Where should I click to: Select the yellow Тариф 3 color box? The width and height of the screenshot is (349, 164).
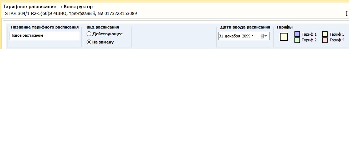pos(325,34)
